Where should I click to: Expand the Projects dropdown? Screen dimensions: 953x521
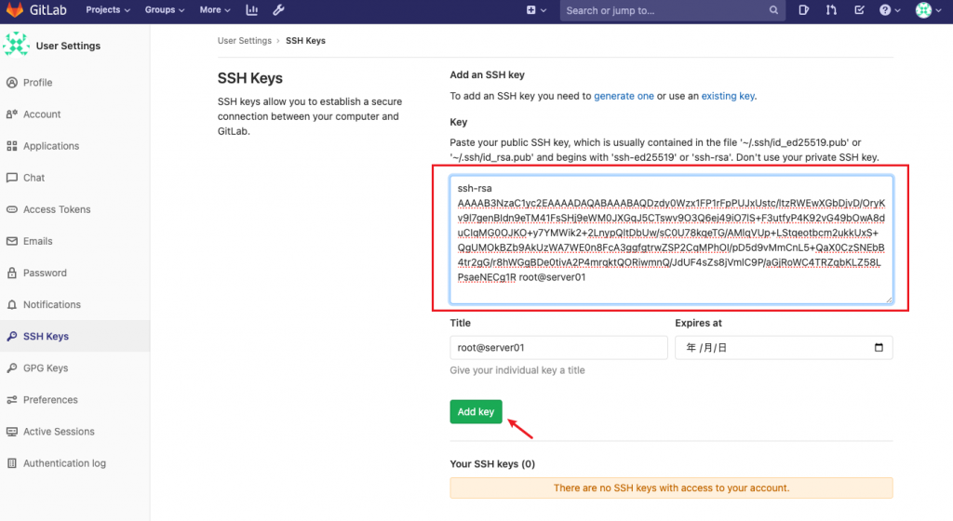point(108,10)
